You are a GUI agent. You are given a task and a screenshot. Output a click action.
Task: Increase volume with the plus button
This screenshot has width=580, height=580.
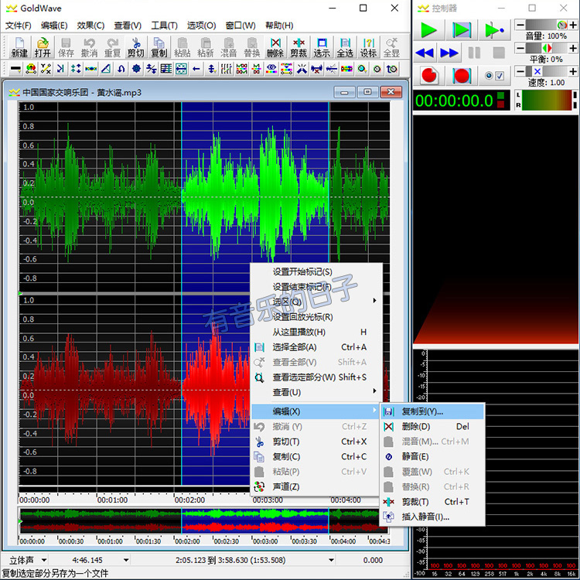[x=573, y=26]
